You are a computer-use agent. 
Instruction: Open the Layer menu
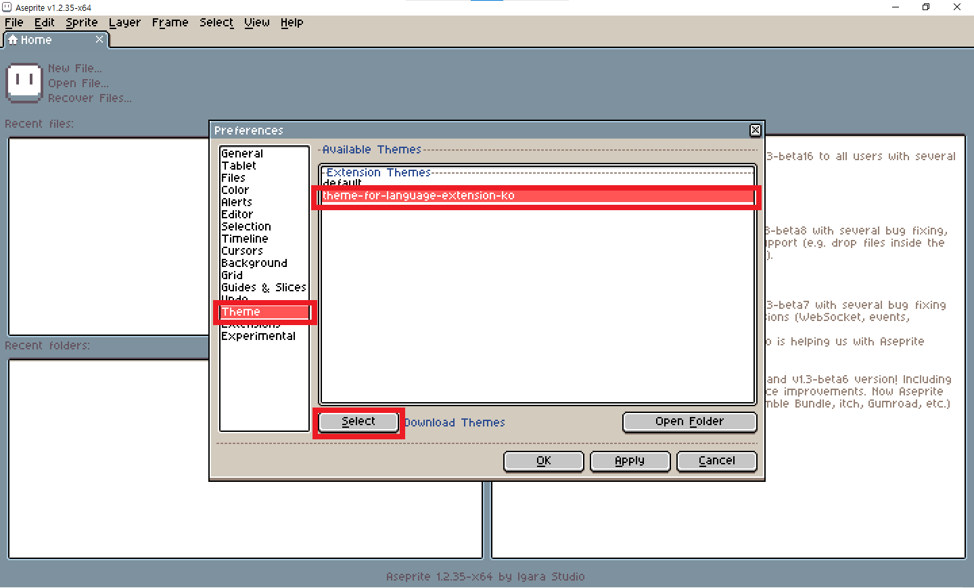(x=124, y=22)
